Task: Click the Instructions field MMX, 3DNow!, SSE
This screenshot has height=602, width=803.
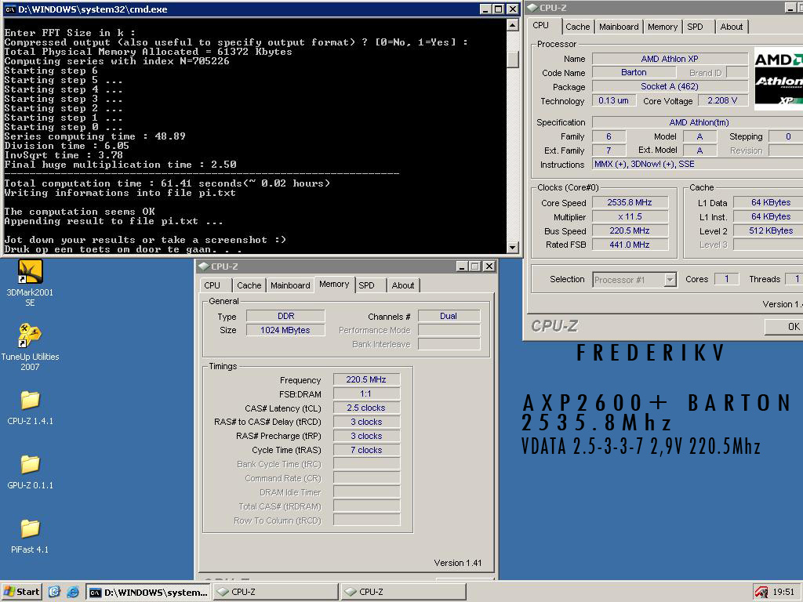Action: click(697, 164)
